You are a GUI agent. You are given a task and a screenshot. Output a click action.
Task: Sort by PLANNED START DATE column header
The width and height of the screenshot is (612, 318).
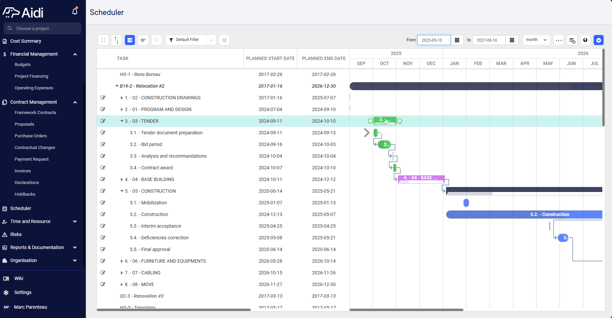point(270,58)
